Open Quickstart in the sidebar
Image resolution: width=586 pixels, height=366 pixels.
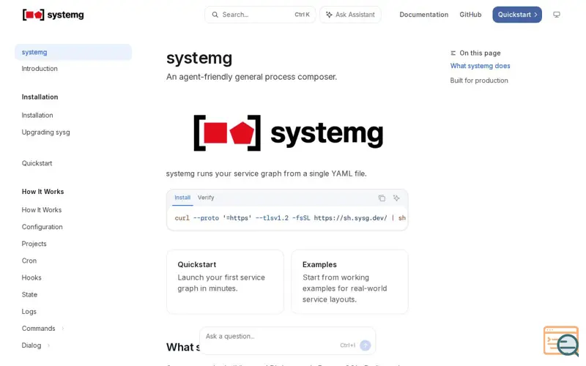(x=37, y=163)
